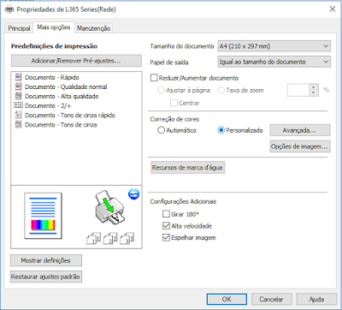Click the page order icon with pages 1 and 1
Viewport: 342px width, 310px height.
tap(93, 239)
